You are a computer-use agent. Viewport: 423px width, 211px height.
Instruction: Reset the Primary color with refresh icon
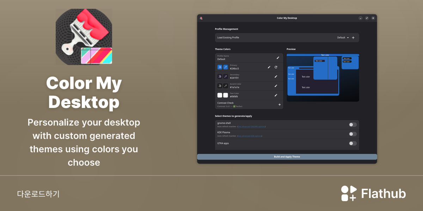tap(276, 67)
